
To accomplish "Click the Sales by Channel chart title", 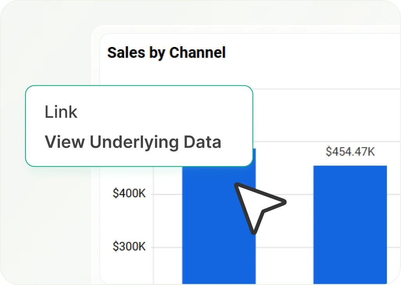I will pos(166,52).
